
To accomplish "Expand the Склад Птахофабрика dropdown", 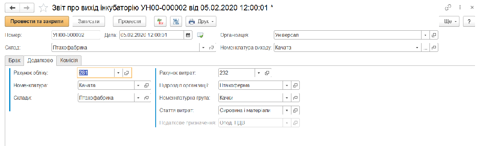I will click(204, 48).
